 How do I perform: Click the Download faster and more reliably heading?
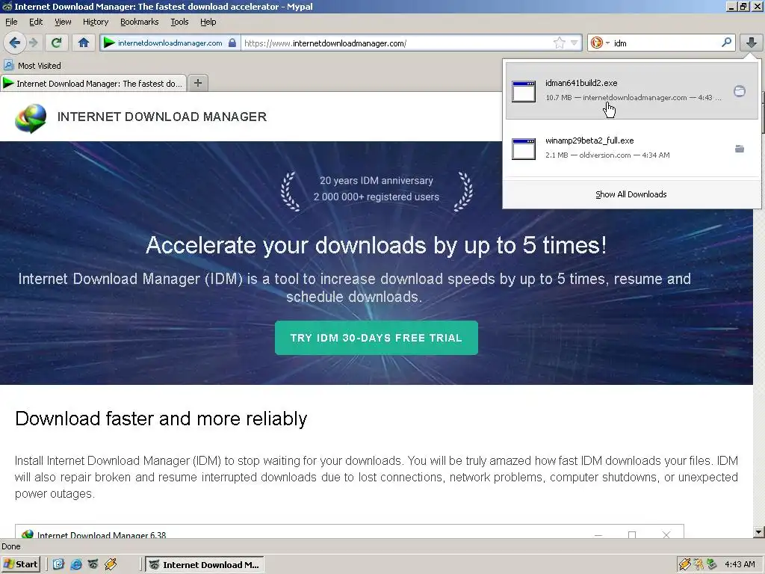click(161, 419)
